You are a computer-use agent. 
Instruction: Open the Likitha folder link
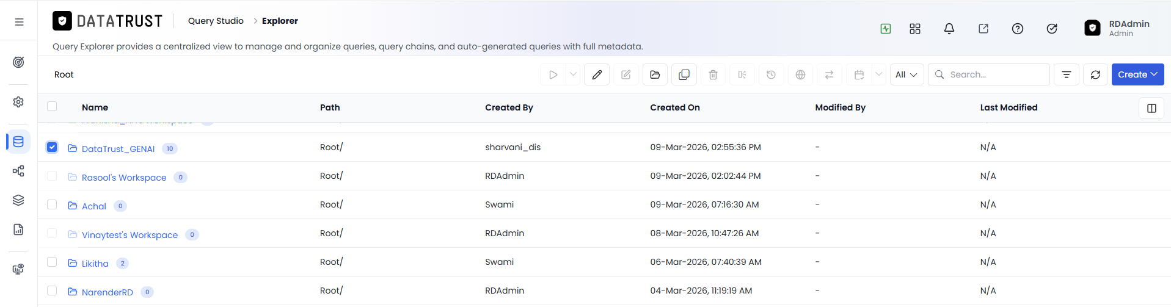coord(95,264)
